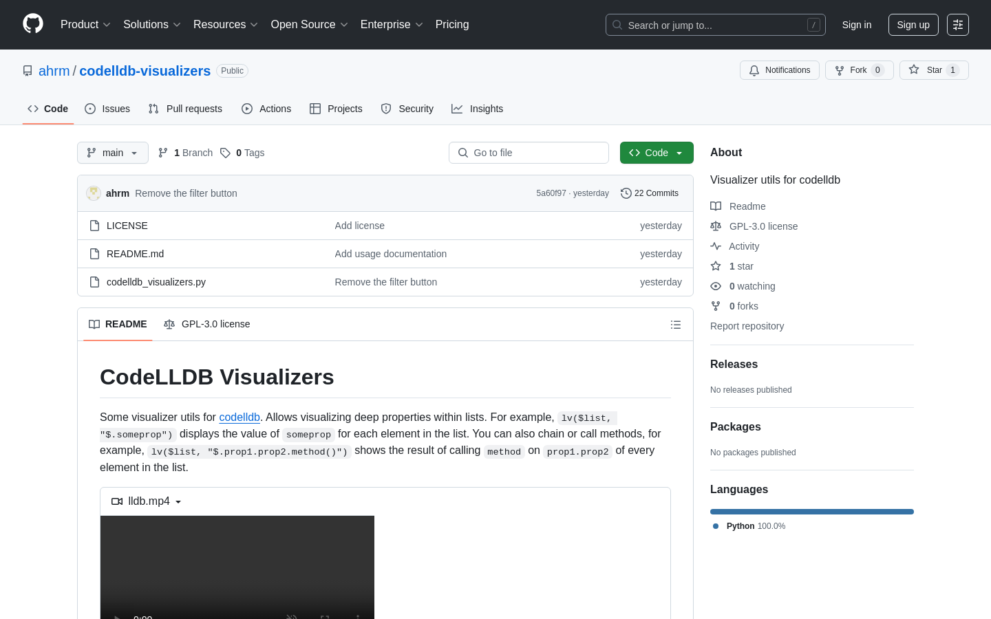Expand the main branch selector
This screenshot has width=991, height=619.
tap(113, 153)
